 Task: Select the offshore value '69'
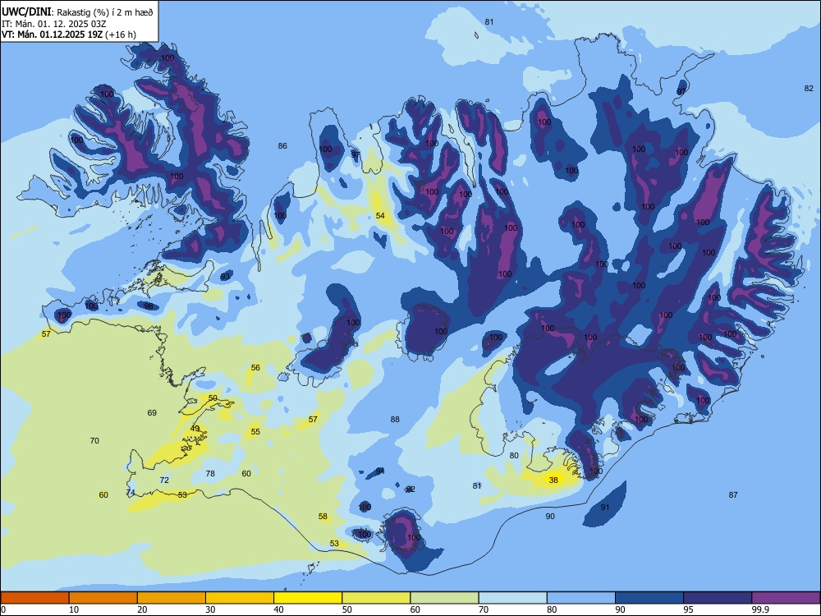(152, 413)
